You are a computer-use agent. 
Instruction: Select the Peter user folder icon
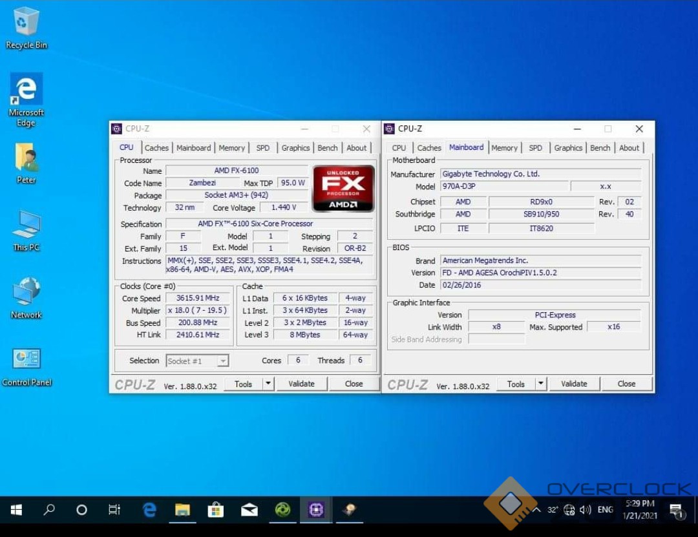pos(26,159)
